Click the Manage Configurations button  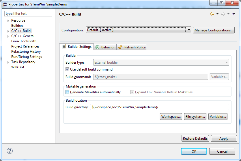pyautogui.click(x=214, y=30)
